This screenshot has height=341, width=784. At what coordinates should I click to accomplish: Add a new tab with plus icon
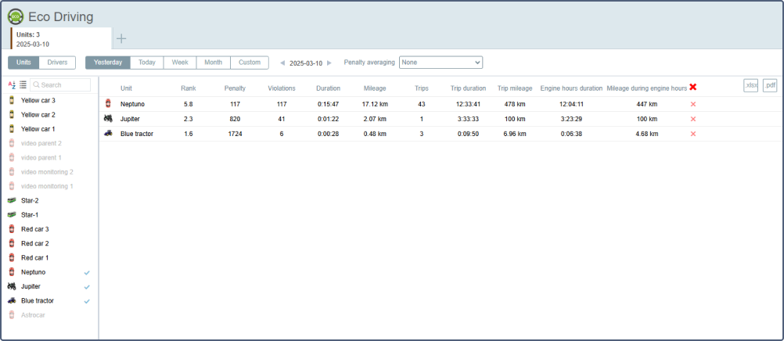coord(121,38)
